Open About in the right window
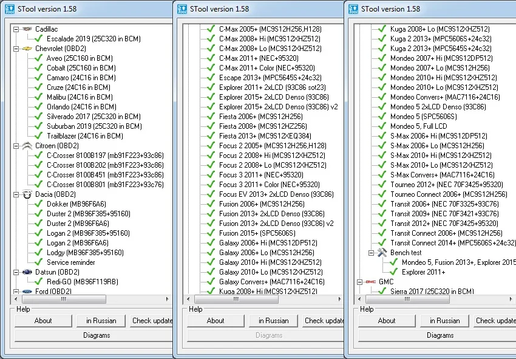The height and width of the screenshot is (359, 516). pyautogui.click(x=387, y=321)
